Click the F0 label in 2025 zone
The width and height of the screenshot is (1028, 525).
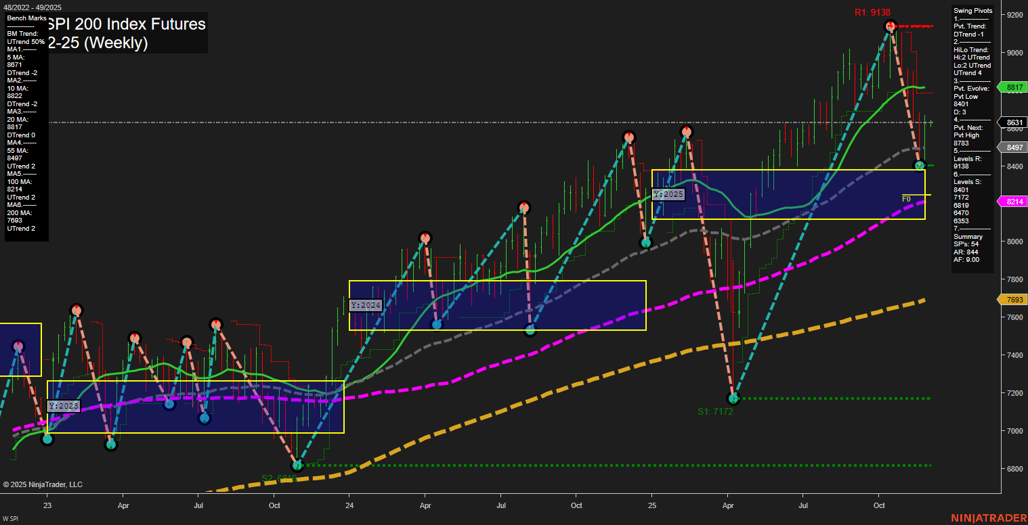point(906,199)
